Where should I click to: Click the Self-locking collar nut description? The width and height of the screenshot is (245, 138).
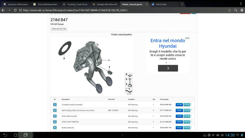(x=78, y=110)
